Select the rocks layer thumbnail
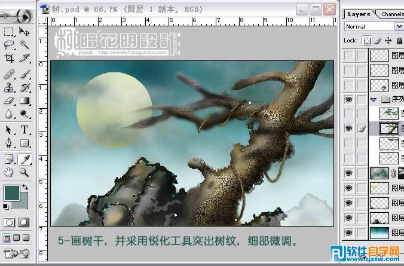404x266 pixels. (x=379, y=218)
